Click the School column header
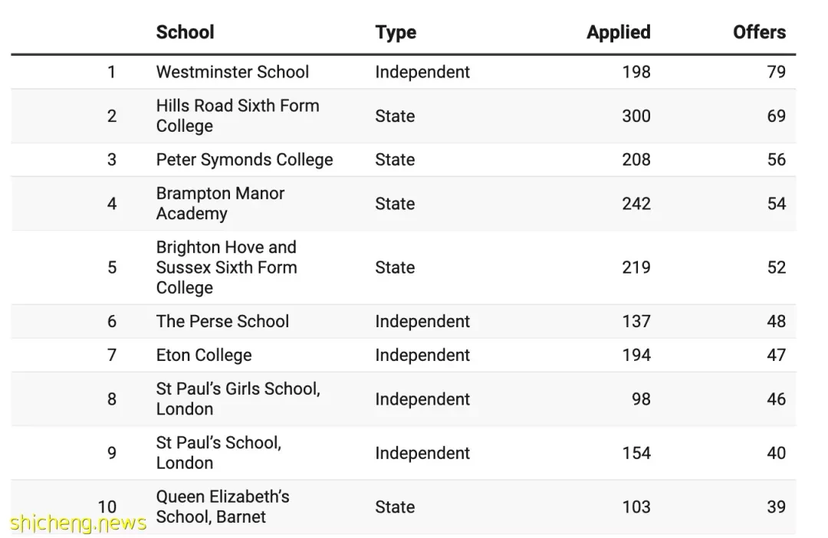 [x=185, y=32]
